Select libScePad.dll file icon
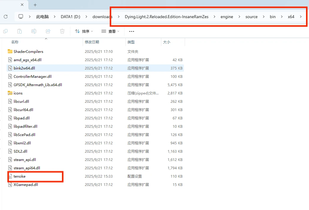The image size is (309, 210). pyautogui.click(x=10, y=135)
